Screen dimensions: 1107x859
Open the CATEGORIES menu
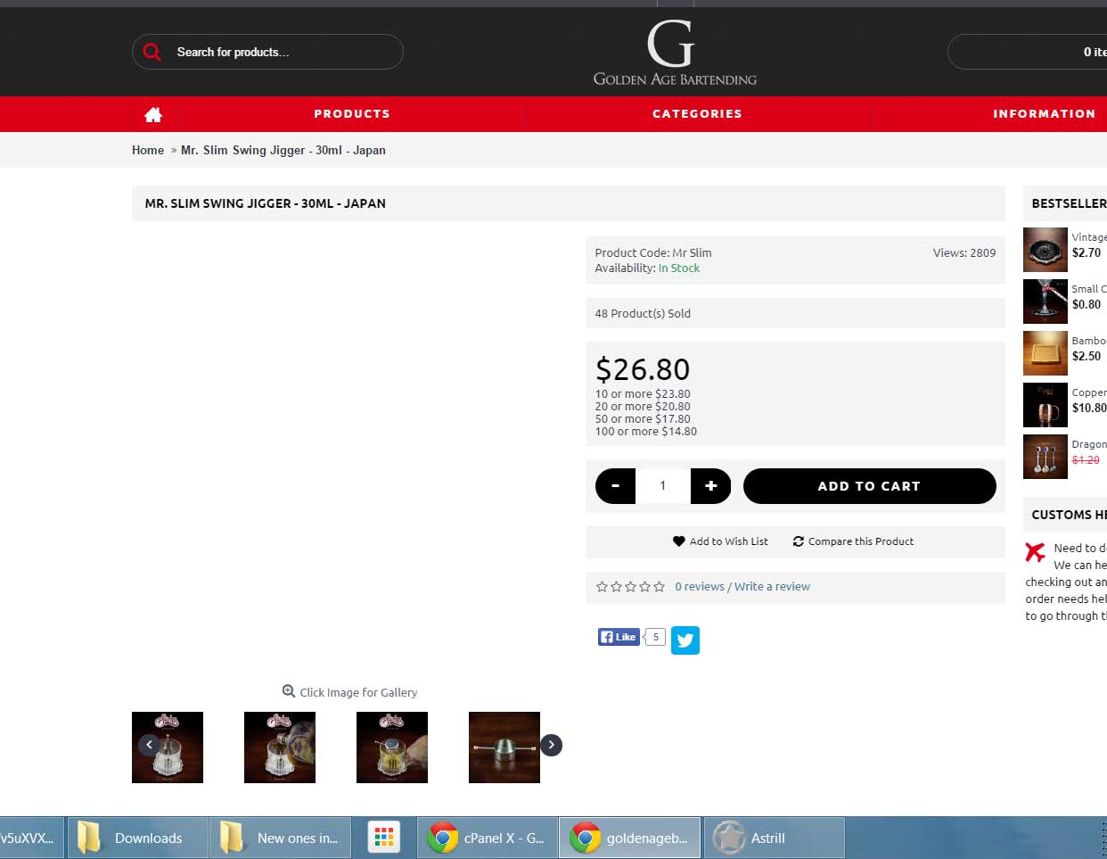(697, 114)
